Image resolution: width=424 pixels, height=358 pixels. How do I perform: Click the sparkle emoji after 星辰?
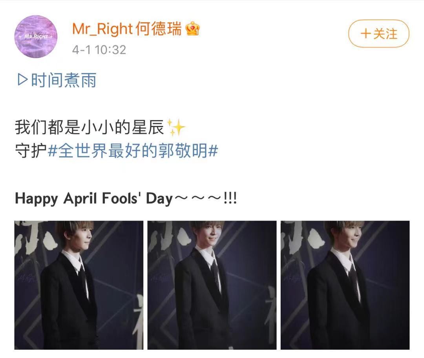(x=176, y=127)
